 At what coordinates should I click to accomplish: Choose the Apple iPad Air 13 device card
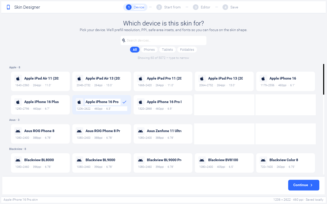[102, 81]
